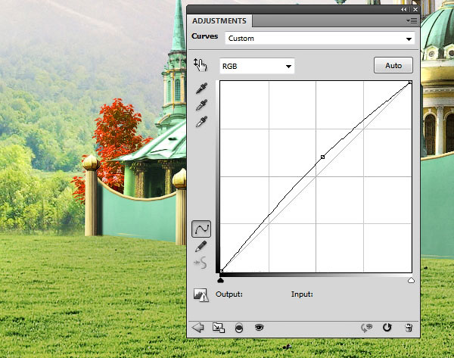The height and width of the screenshot is (358, 454).
Task: Open Curves preset dropdown showing Custom
Action: pyautogui.click(x=319, y=39)
